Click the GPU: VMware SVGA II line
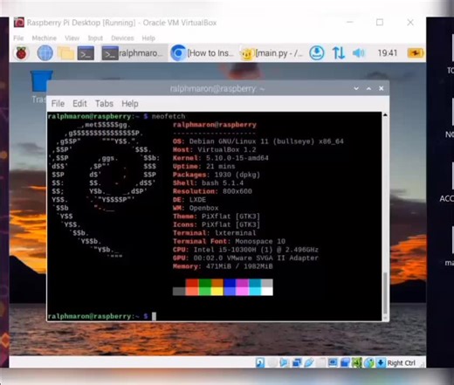 click(x=245, y=258)
